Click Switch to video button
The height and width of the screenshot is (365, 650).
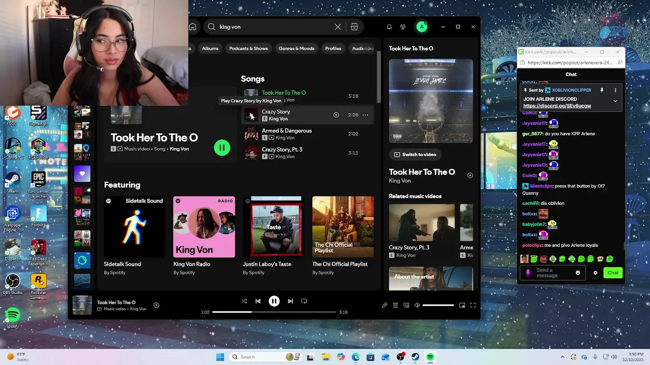coord(415,155)
